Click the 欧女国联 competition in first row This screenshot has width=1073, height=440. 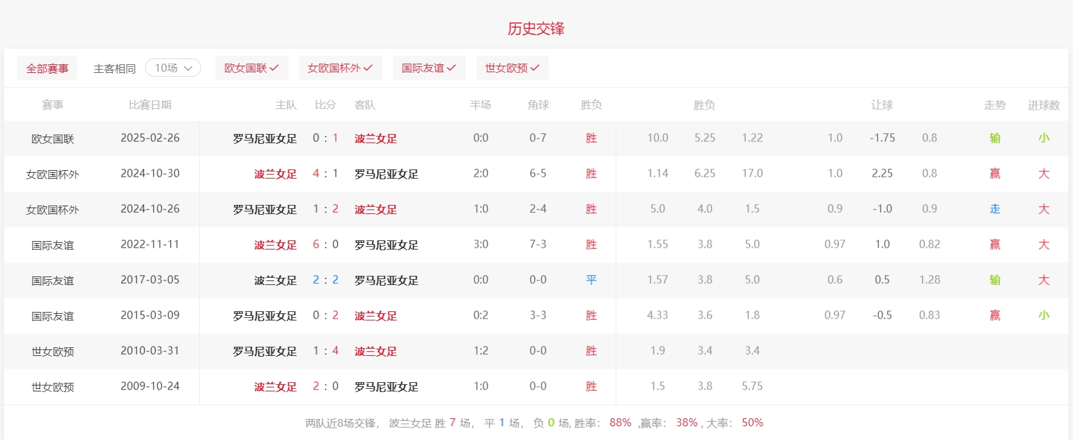click(53, 139)
